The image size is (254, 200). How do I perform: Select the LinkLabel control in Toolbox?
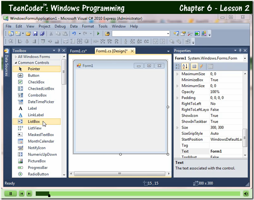(x=36, y=115)
